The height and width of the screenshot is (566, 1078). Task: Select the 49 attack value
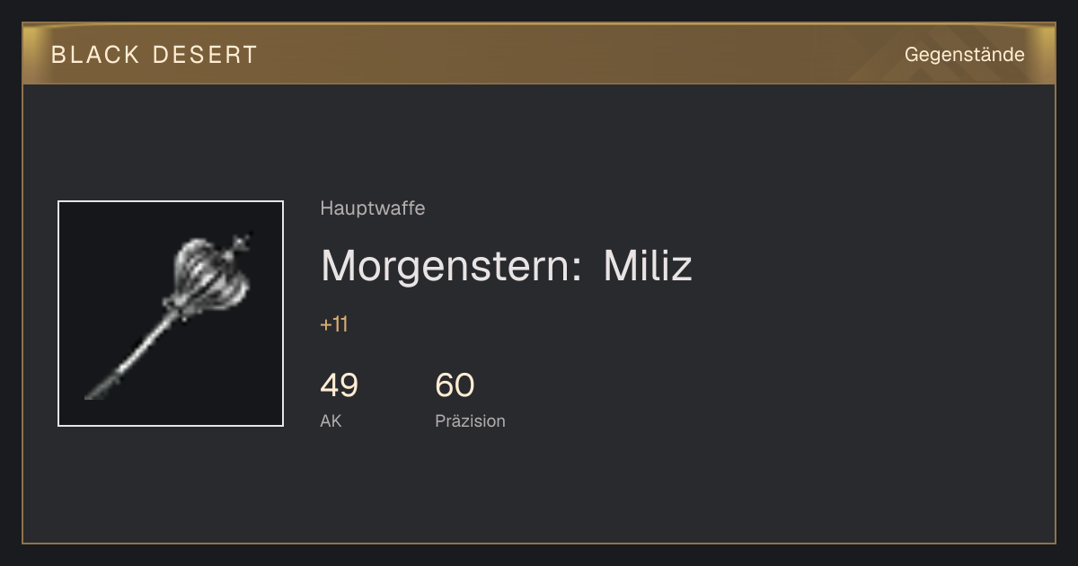click(x=340, y=385)
